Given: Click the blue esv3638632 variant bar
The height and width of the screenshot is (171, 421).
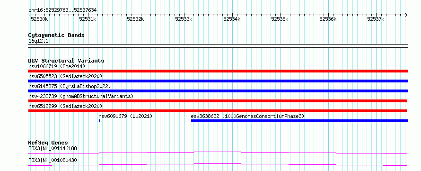Looking at the screenshot, I should coord(299,121).
